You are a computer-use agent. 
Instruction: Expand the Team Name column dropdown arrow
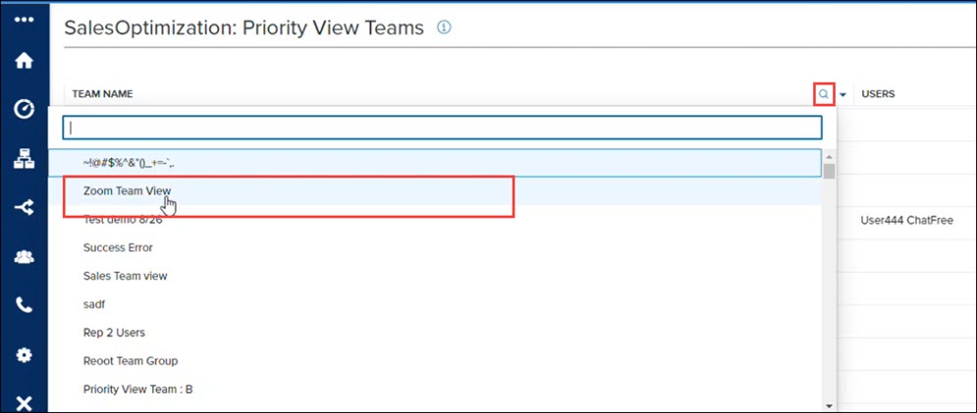pyautogui.click(x=843, y=95)
